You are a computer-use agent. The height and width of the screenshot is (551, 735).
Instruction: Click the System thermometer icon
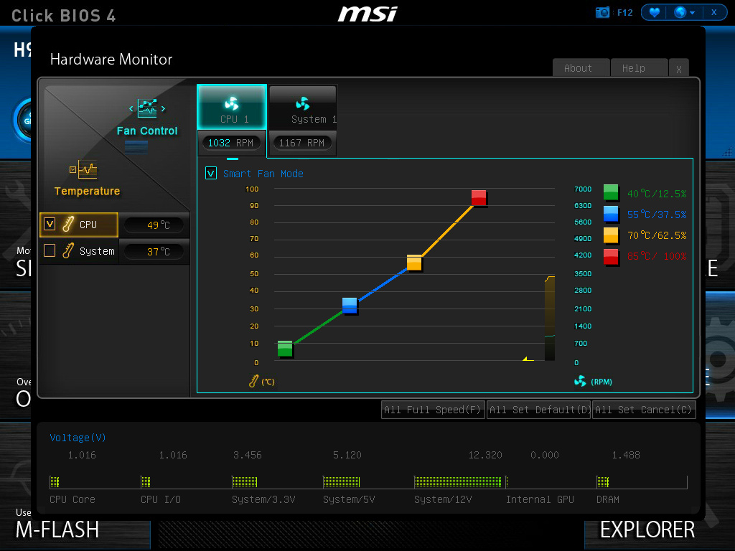tap(68, 251)
